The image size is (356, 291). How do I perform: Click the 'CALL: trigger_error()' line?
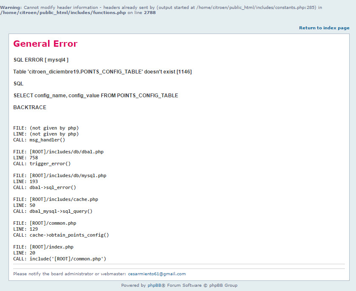[x=42, y=164]
